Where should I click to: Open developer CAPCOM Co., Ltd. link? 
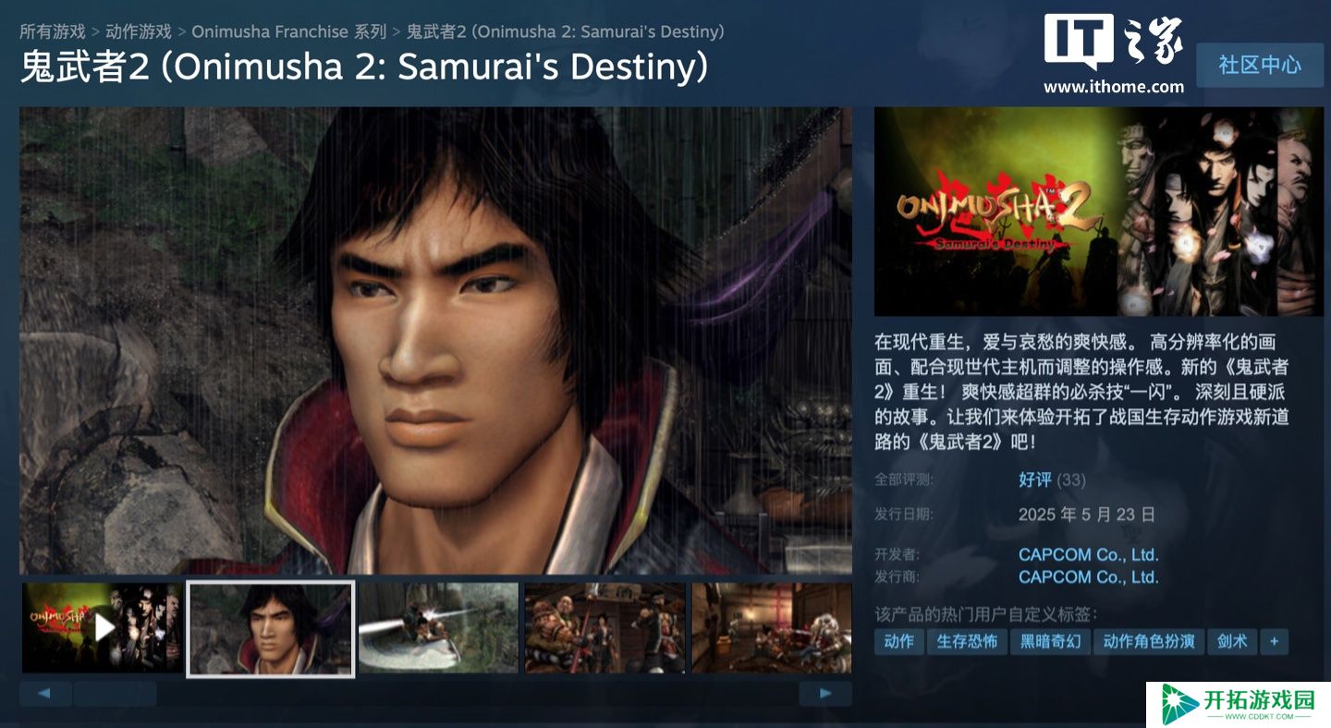click(x=1088, y=554)
